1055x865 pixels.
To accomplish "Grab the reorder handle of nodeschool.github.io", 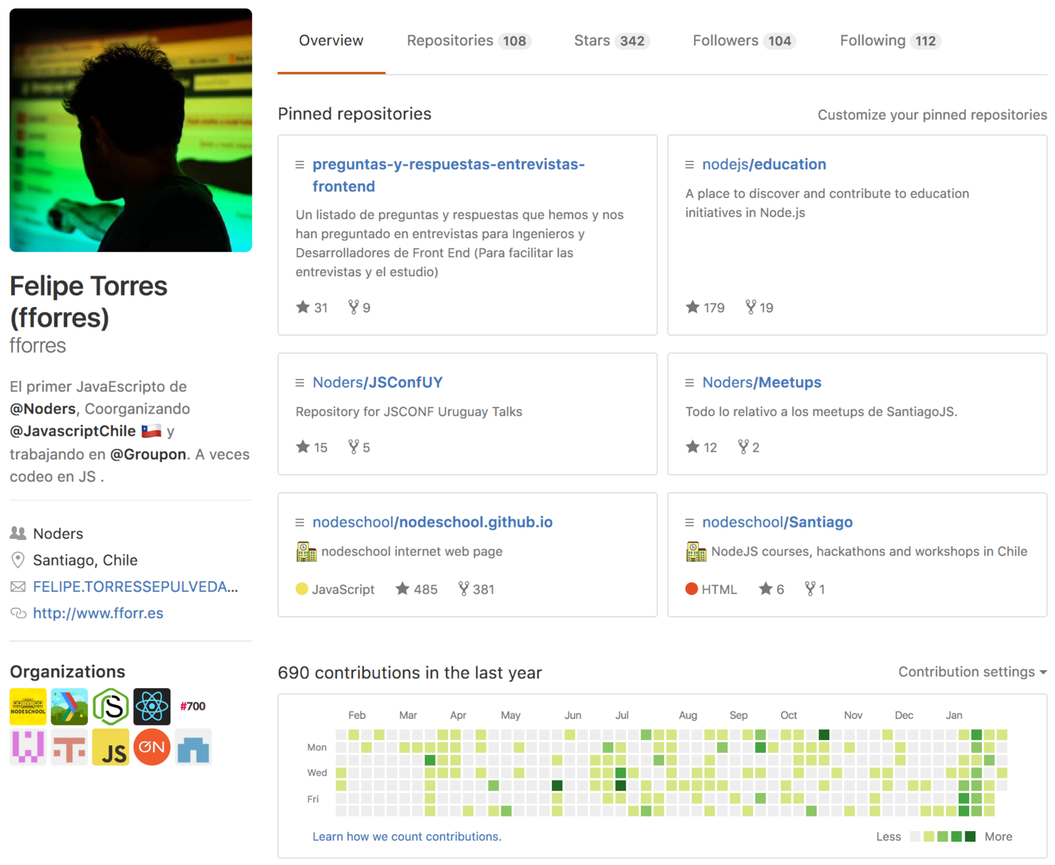I will 299,523.
